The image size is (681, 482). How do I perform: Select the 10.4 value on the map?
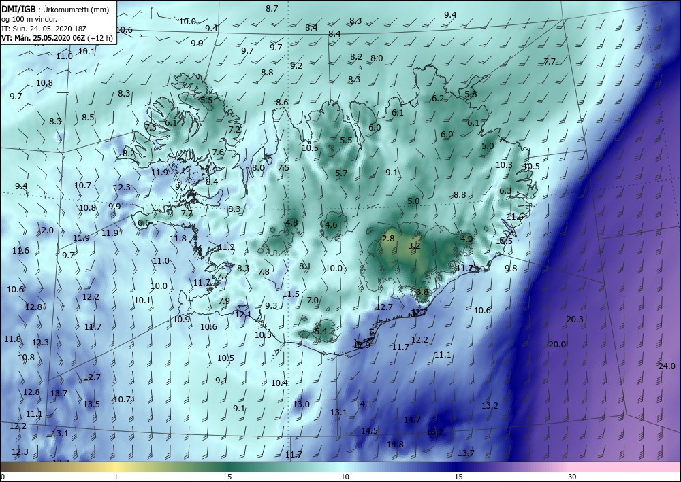pos(279,383)
